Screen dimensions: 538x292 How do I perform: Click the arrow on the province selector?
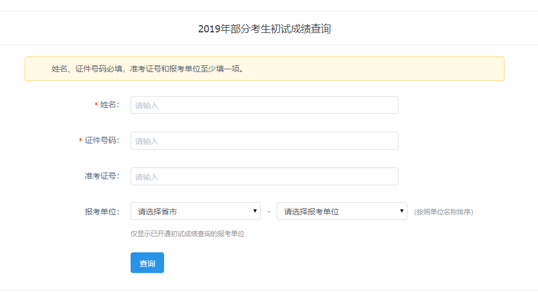tap(255, 211)
